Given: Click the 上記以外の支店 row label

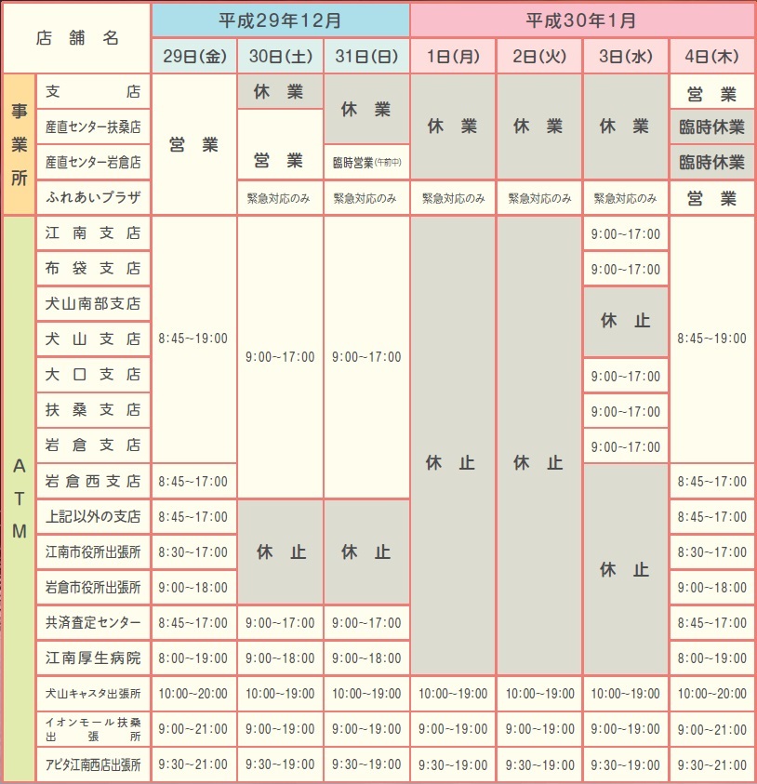Looking at the screenshot, I should [93, 516].
